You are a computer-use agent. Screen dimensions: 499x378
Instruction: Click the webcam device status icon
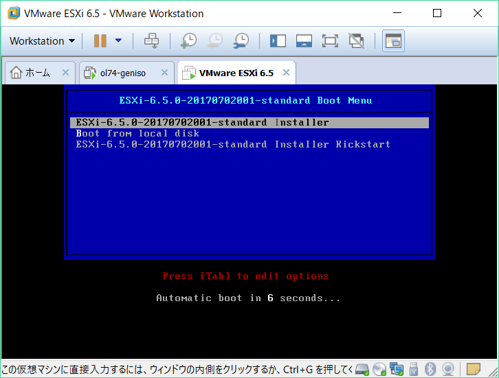coord(448,369)
